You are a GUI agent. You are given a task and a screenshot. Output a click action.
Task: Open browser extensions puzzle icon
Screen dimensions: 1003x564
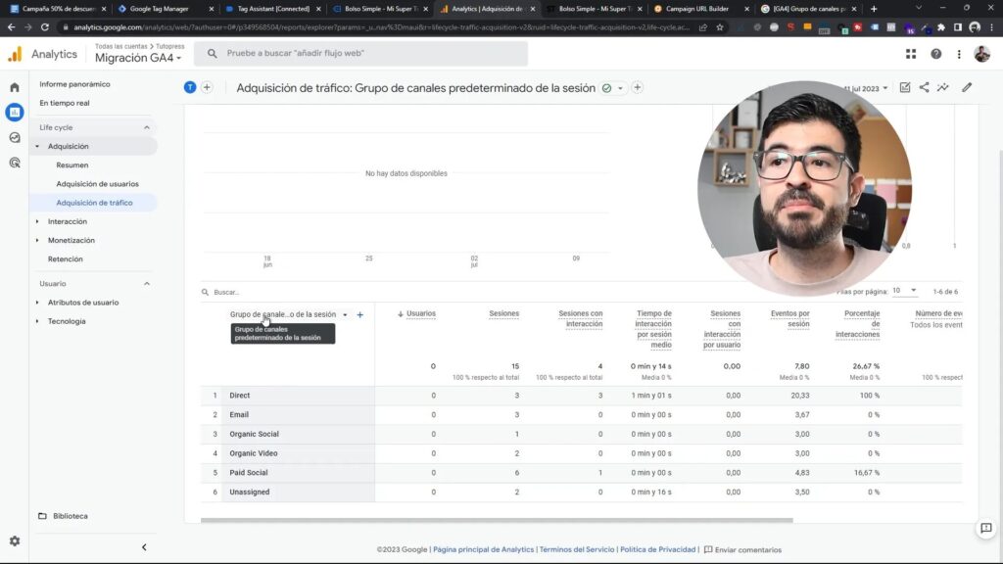(x=941, y=27)
